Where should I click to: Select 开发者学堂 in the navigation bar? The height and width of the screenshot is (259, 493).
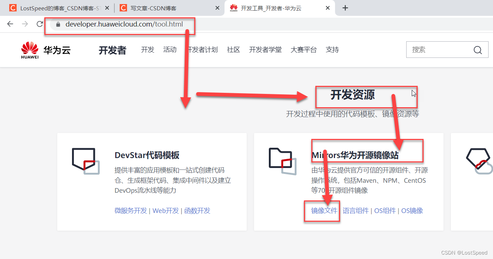click(x=266, y=49)
